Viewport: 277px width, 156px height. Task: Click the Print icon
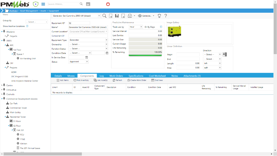[130, 16]
